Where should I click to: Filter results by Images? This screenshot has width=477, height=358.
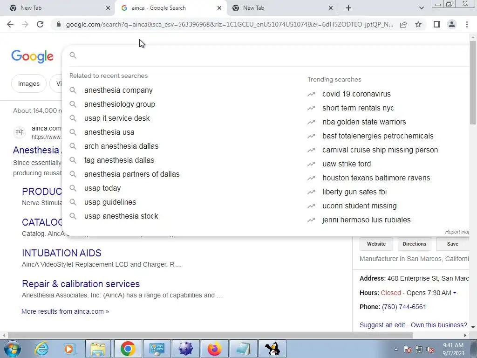coord(29,84)
